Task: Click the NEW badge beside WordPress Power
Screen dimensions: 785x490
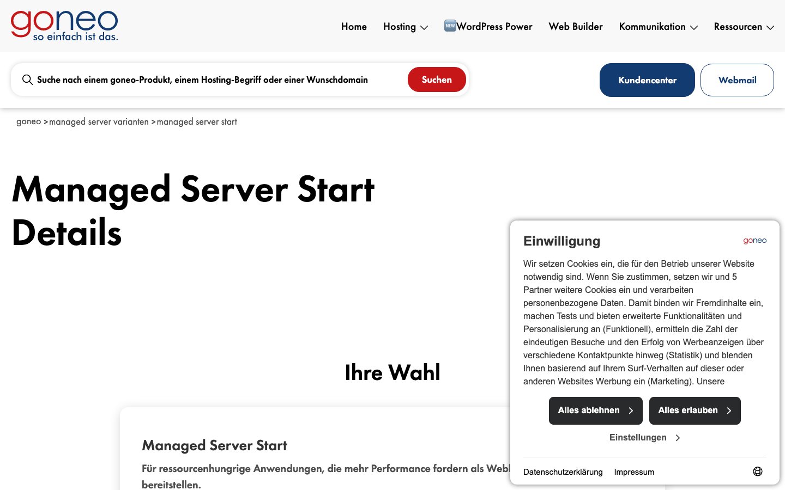Action: pyautogui.click(x=450, y=26)
